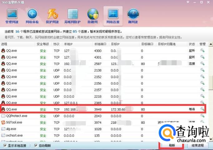Click 连接 status in port 2587 row
The image size is (213, 150).
tap(192, 63)
